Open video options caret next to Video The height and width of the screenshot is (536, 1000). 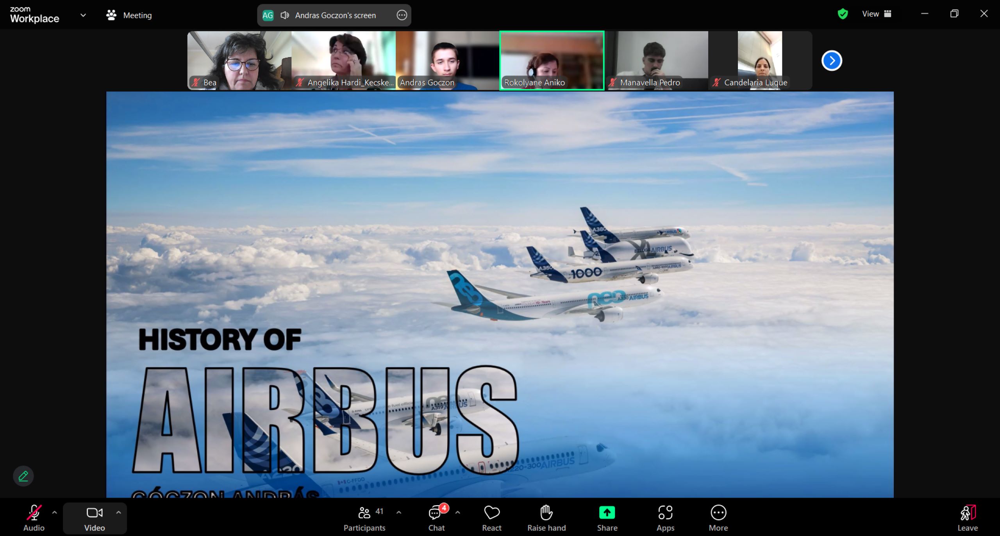coord(118,512)
